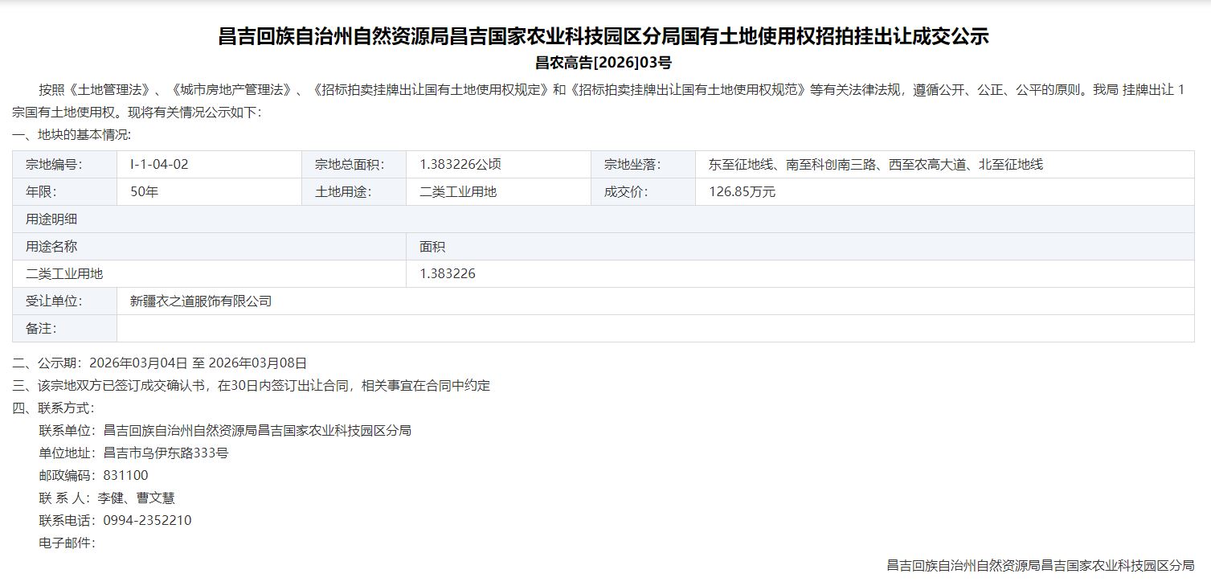Click the parcel number value I-1-04-02
Screen dimensions: 1211x586
point(159,165)
